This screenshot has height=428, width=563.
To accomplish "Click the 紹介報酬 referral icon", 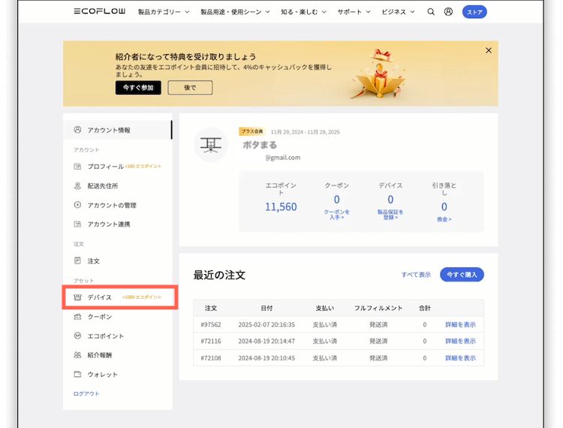I will [x=77, y=355].
